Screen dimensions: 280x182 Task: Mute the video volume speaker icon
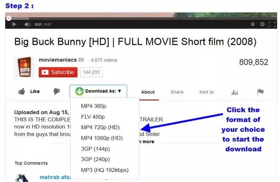tap(27, 24)
